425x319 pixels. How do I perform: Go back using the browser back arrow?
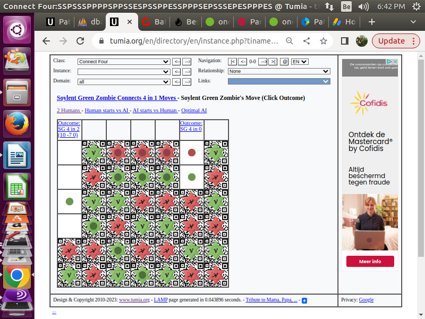pos(46,41)
